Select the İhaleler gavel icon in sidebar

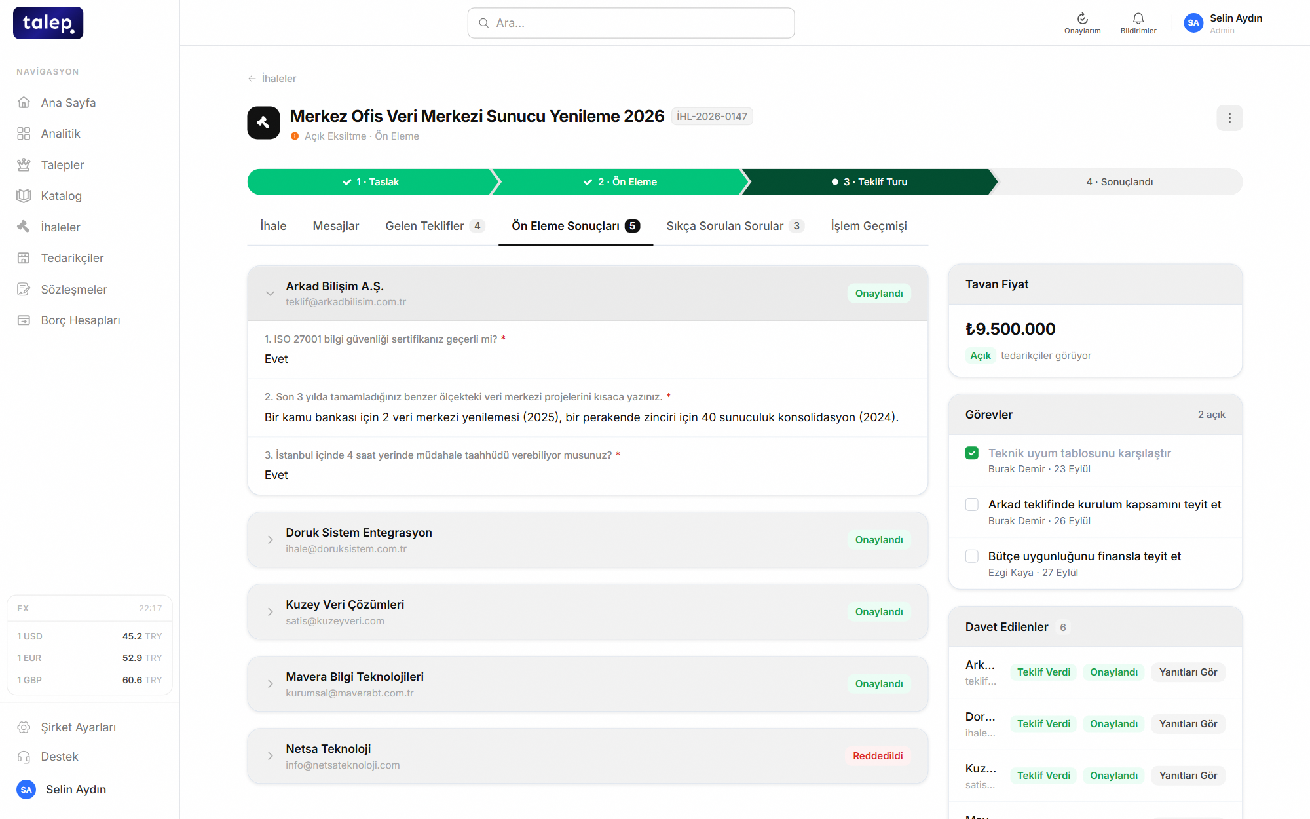[x=24, y=227]
